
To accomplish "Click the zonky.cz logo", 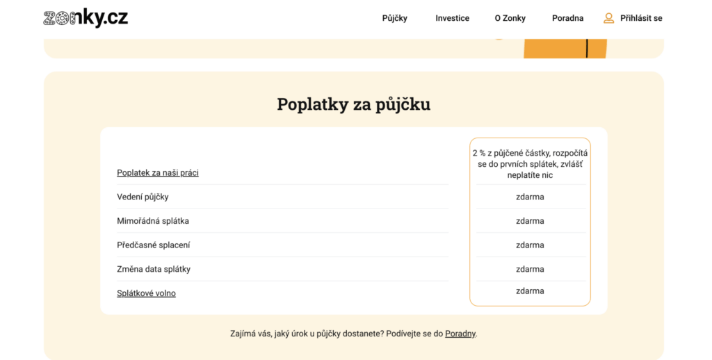I will pos(86,18).
